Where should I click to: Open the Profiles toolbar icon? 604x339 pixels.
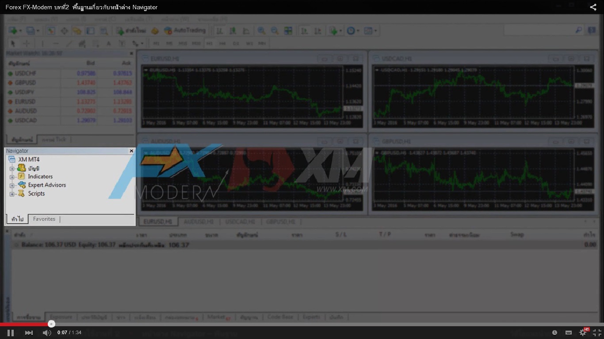coord(31,31)
